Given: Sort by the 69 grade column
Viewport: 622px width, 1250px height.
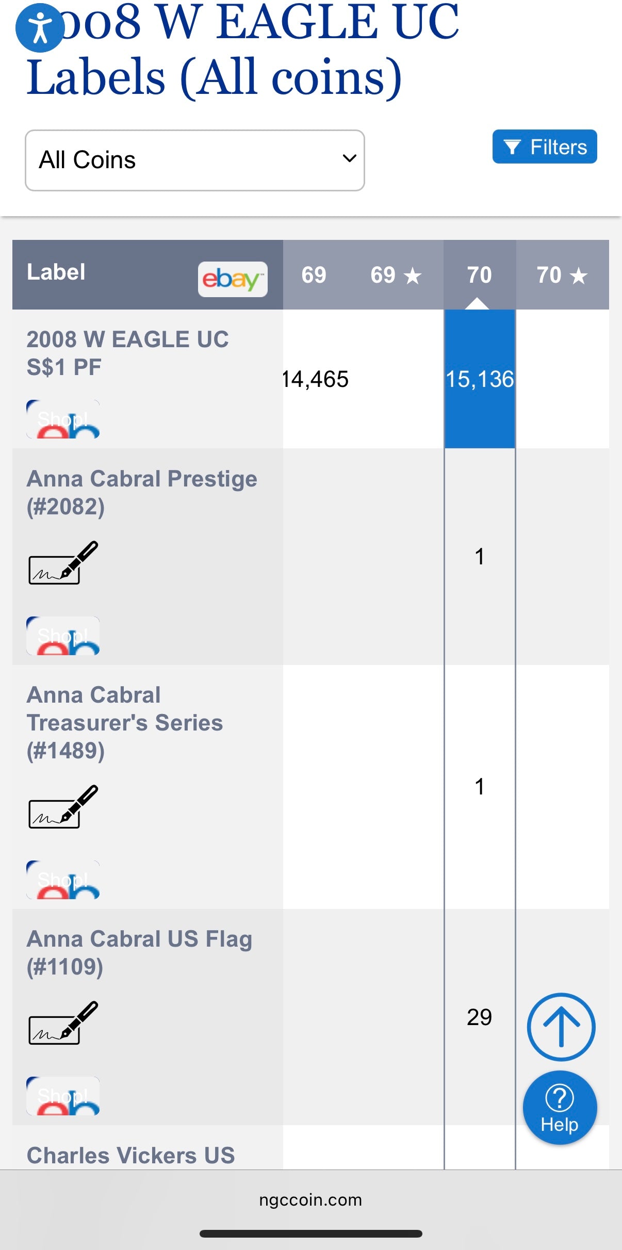Looking at the screenshot, I should [x=314, y=275].
